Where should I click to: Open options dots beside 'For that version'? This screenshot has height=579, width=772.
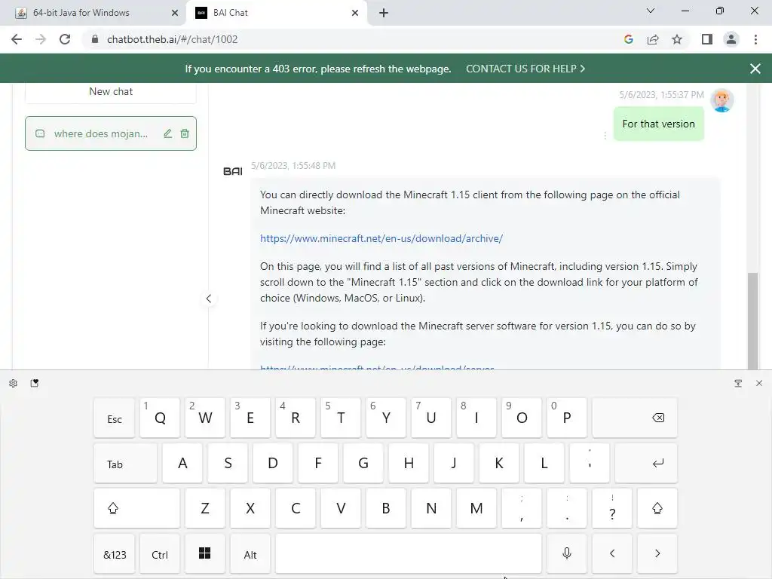pyautogui.click(x=605, y=136)
